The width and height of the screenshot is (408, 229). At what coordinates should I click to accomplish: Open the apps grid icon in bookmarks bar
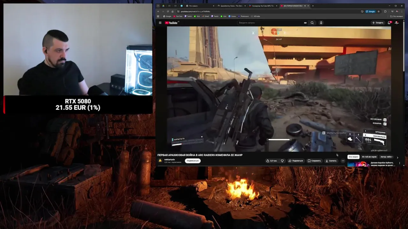coord(158,16)
